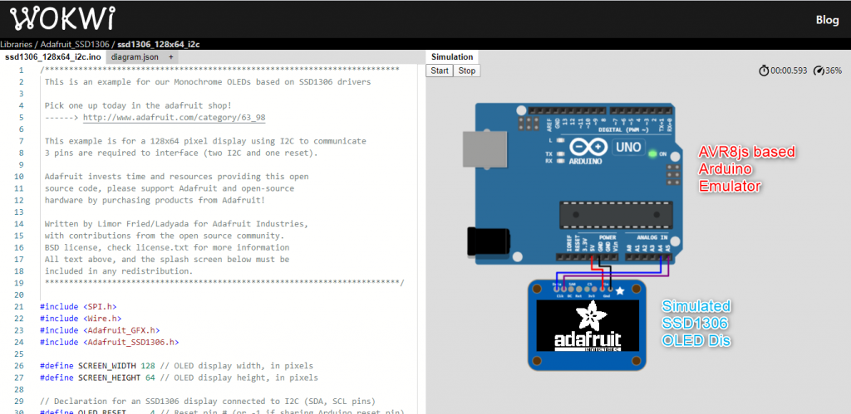Open Adafruit_SSD1306 breadcrumb link

click(75, 45)
